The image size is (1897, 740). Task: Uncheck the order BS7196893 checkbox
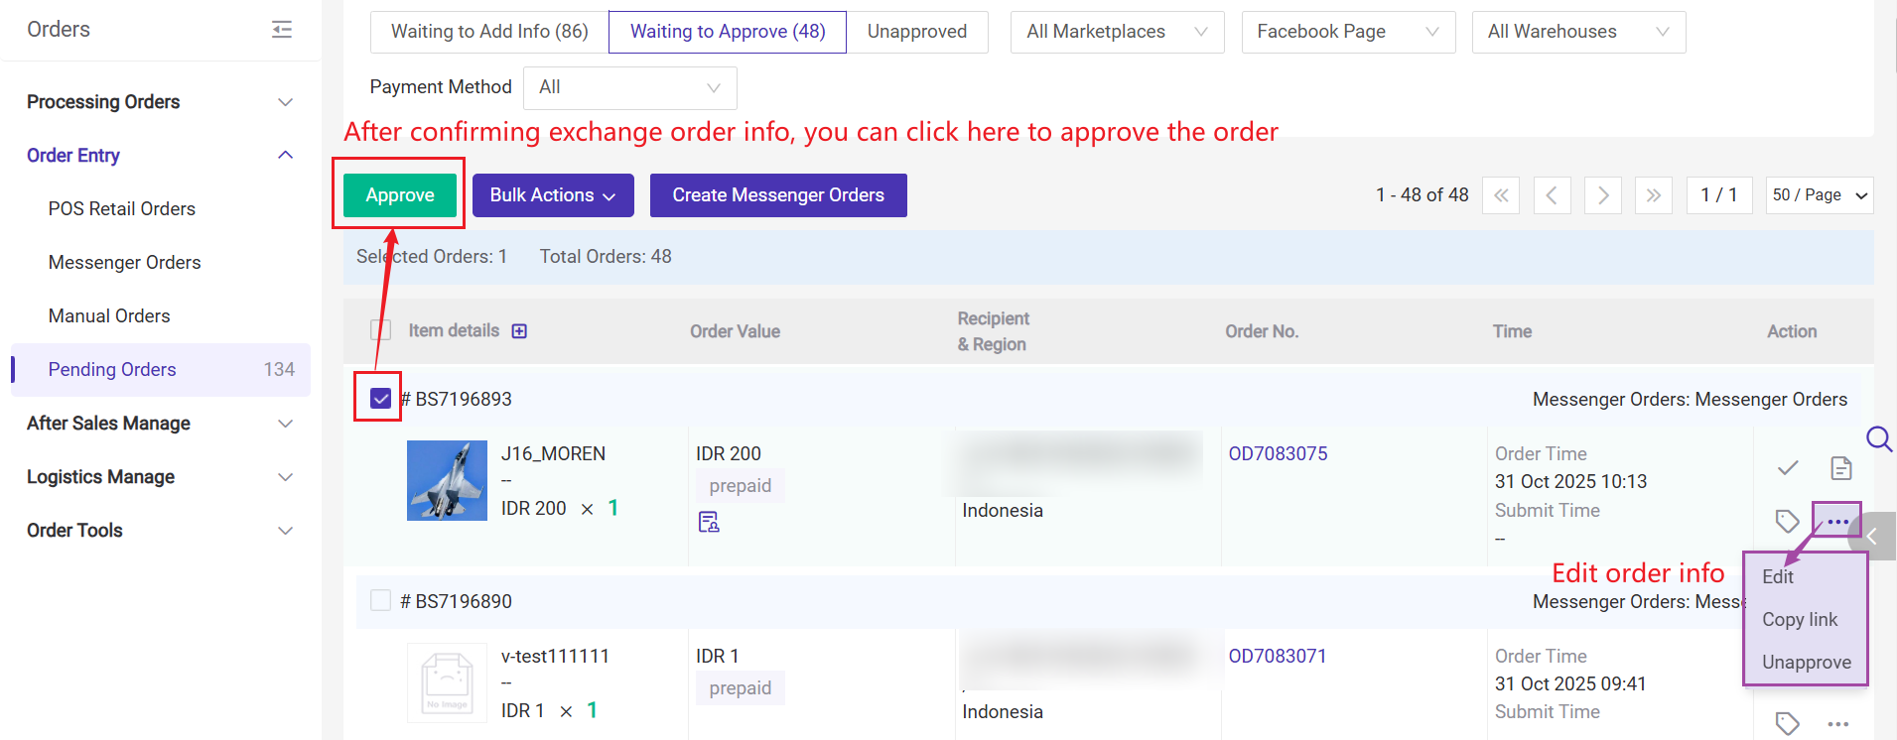click(x=380, y=399)
